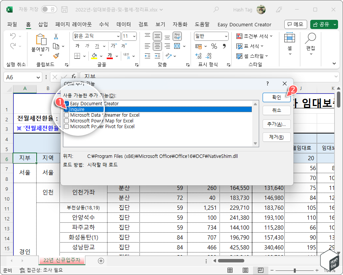This screenshot has height=275, width=343.
Task: Switch to the Data tab
Action: coord(123,24)
